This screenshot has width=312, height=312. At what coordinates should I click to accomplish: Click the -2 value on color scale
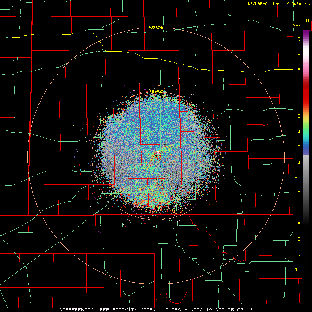[298, 178]
